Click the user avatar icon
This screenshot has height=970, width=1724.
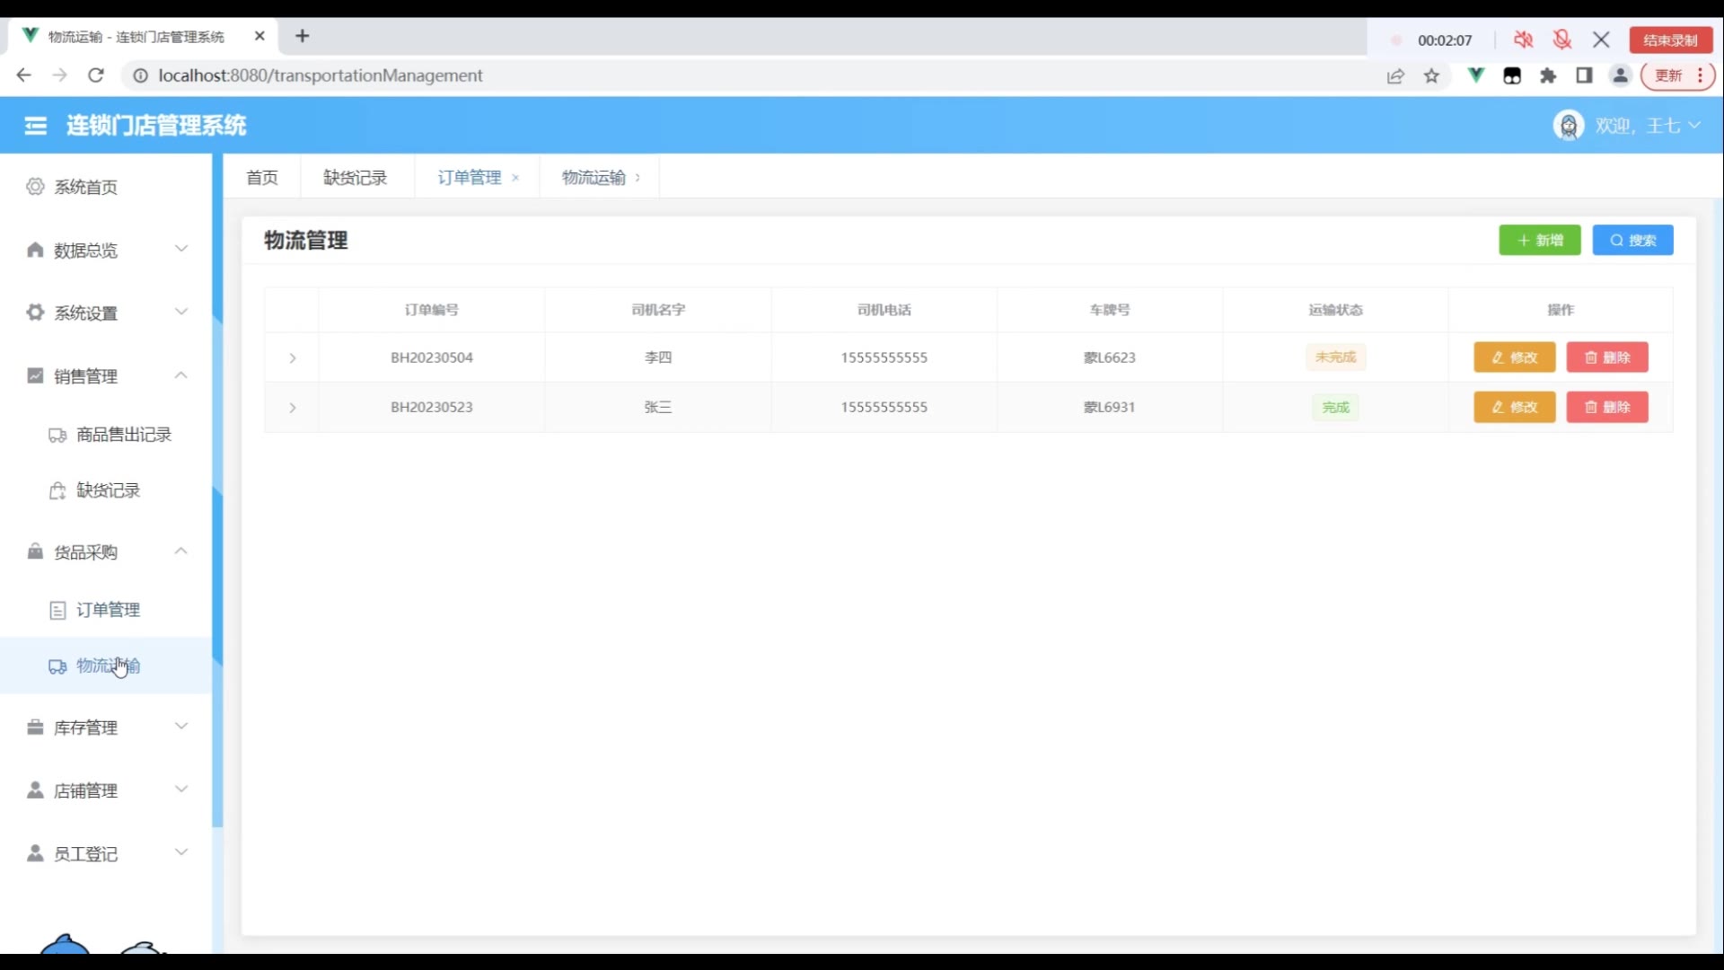(x=1568, y=126)
